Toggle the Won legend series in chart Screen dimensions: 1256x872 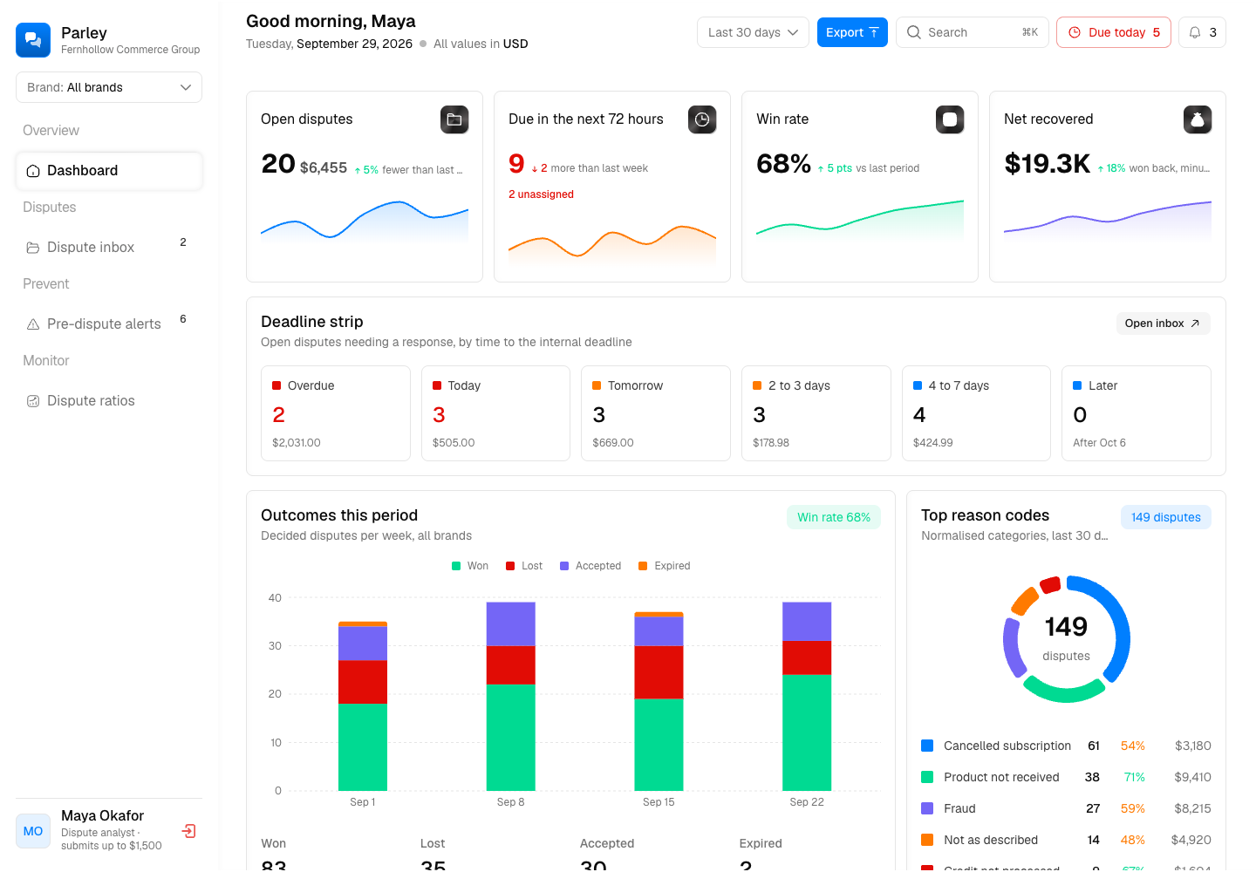[x=470, y=566]
